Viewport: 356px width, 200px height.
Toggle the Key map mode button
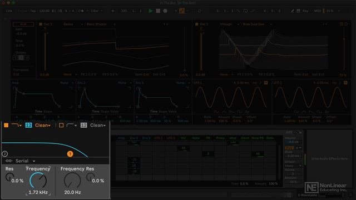(305, 11)
